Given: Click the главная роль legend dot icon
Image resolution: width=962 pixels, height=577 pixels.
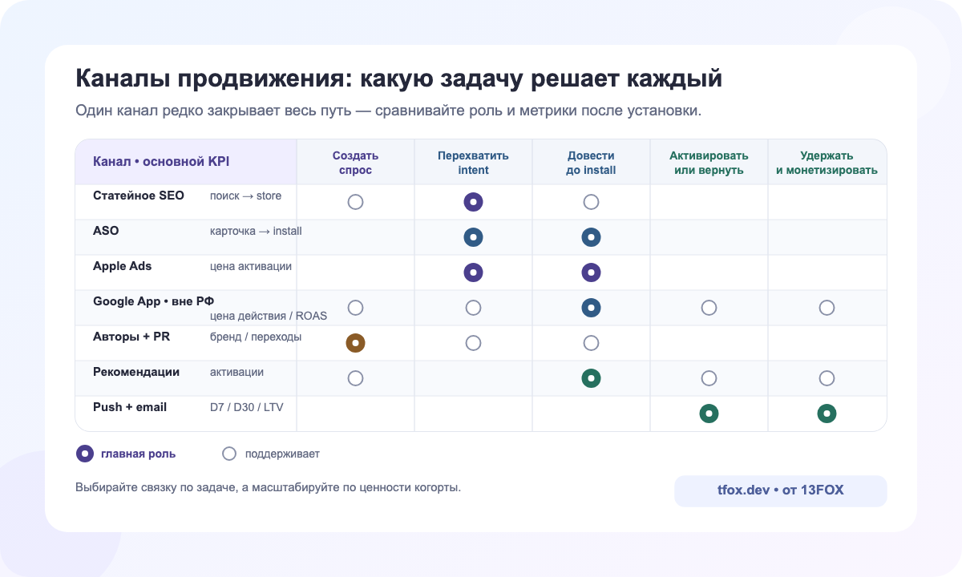Looking at the screenshot, I should (x=84, y=454).
